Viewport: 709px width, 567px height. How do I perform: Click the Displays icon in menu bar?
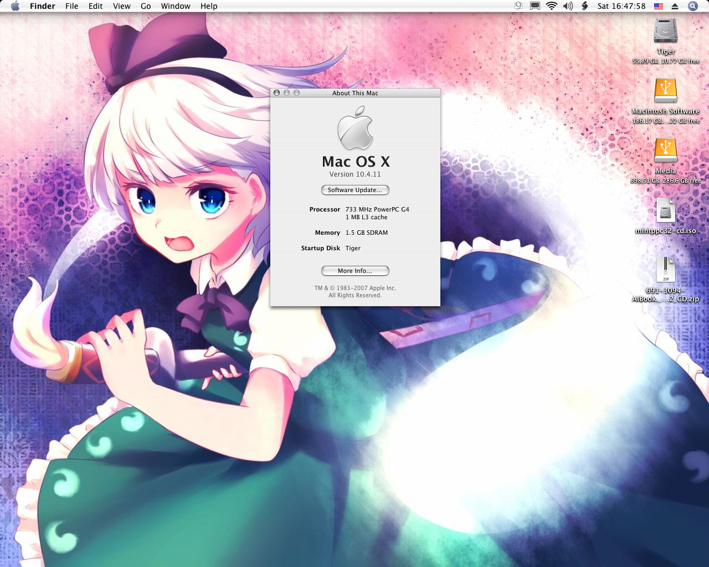coord(535,6)
